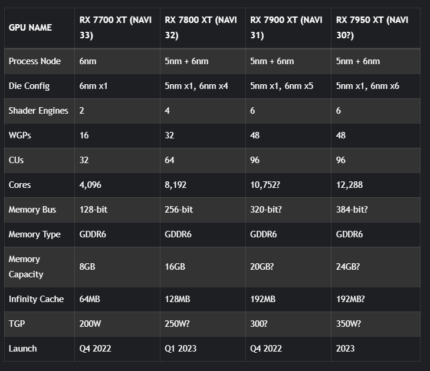Select the 350W? TGP cell
The width and height of the screenshot is (430, 371).
pos(349,324)
